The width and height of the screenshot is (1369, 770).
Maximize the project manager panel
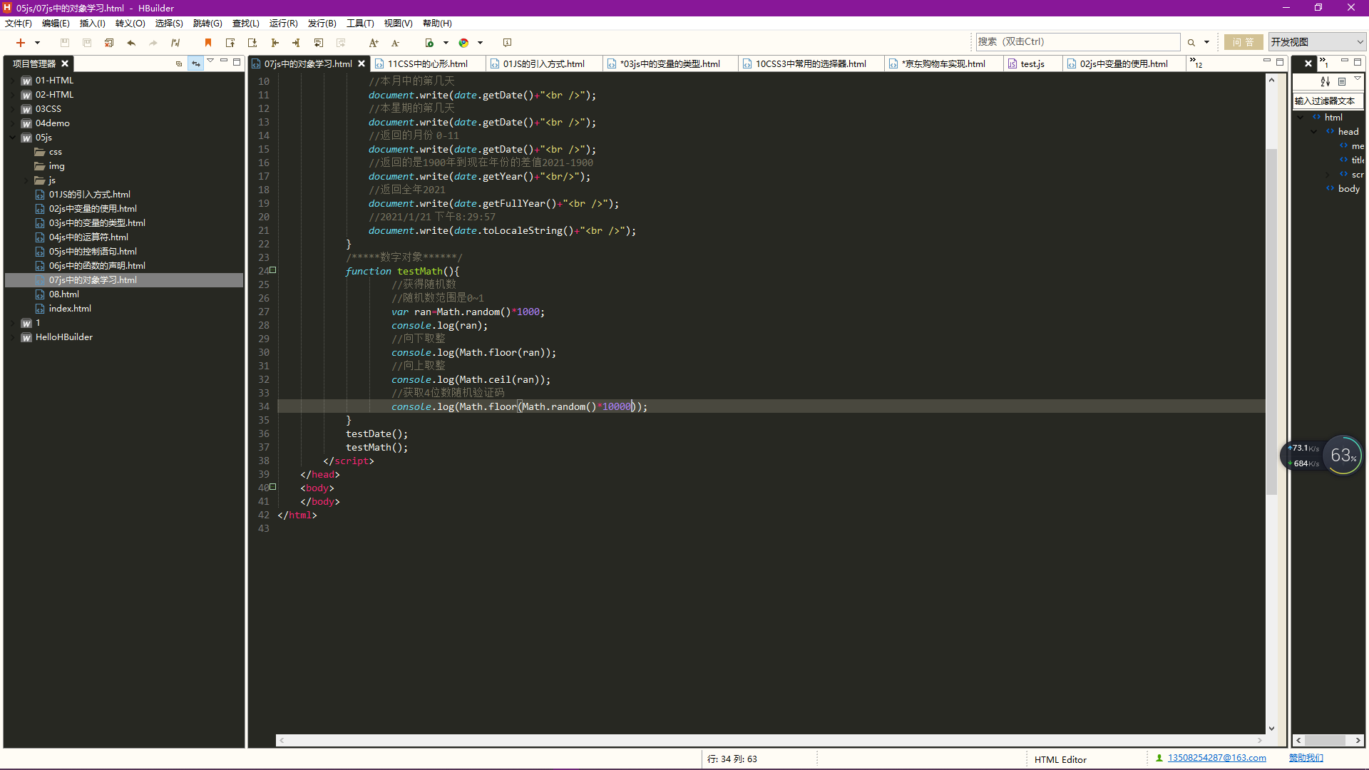[x=237, y=62]
